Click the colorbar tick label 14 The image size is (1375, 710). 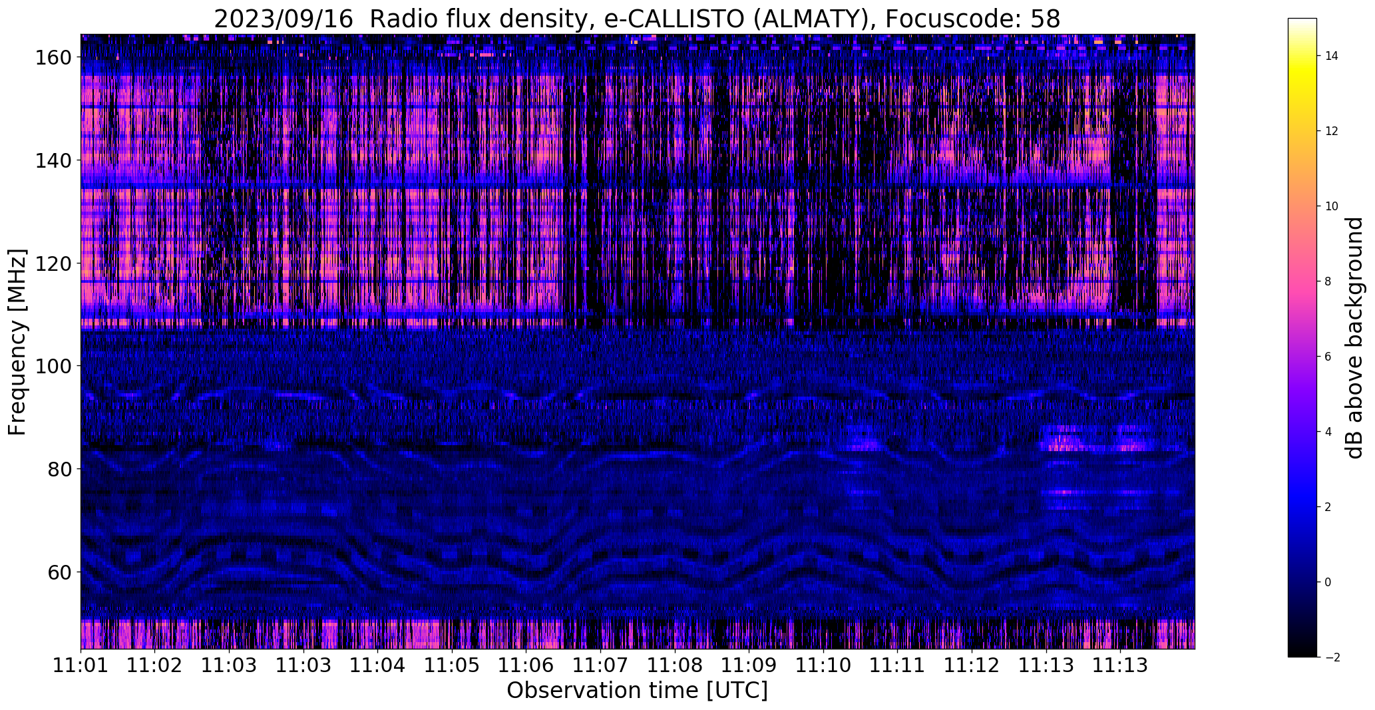point(1332,56)
